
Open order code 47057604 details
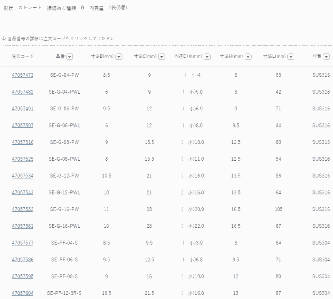tap(22, 293)
